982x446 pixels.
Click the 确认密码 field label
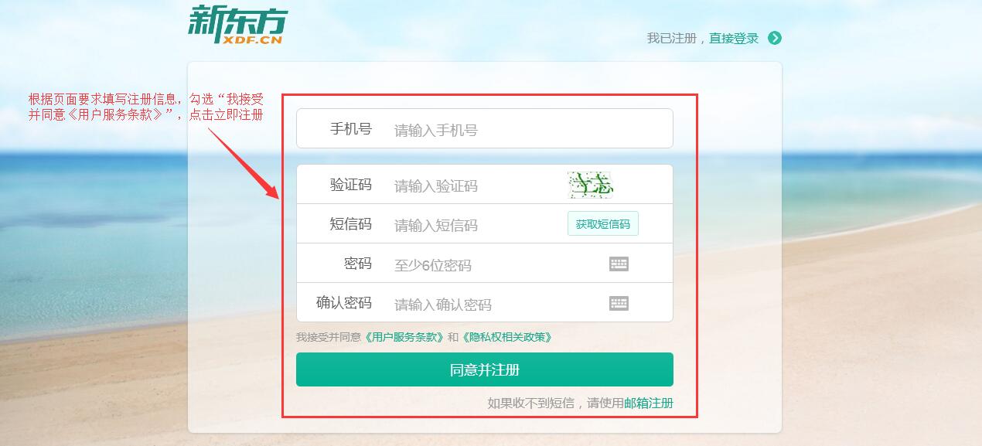344,303
